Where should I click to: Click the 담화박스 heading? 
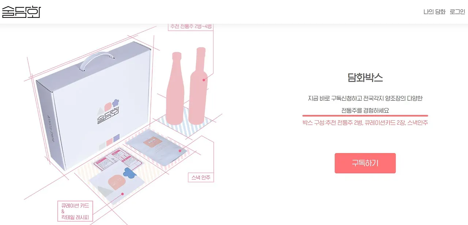click(x=365, y=77)
